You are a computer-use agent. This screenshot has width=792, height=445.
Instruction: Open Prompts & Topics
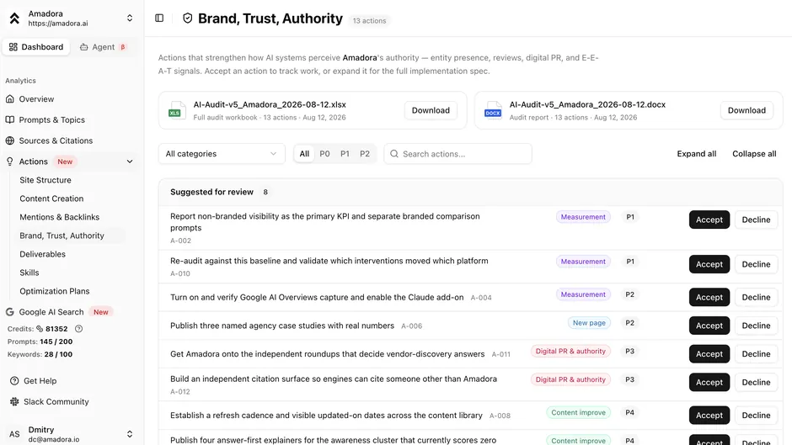(x=51, y=119)
